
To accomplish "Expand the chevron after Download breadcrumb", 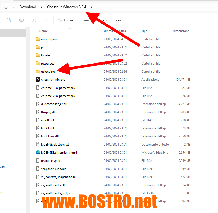I will click(x=42, y=7).
